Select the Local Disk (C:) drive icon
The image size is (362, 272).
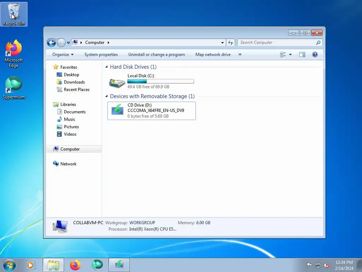[x=117, y=83]
